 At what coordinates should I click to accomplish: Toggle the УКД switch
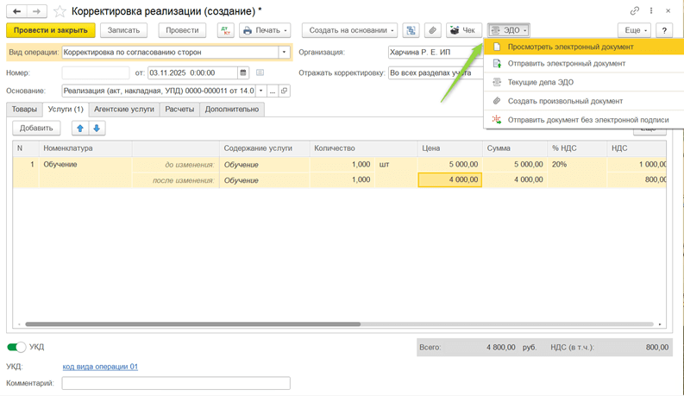[x=16, y=347]
